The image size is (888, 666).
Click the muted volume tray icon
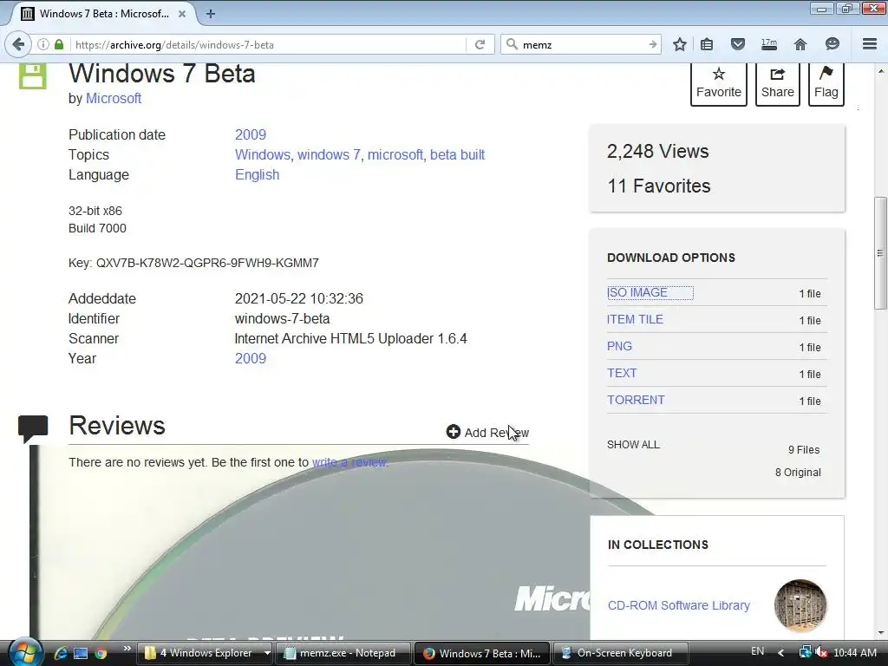(820, 652)
